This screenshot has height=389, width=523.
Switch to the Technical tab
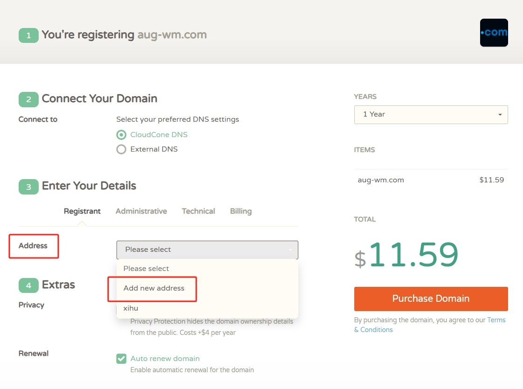tap(198, 211)
